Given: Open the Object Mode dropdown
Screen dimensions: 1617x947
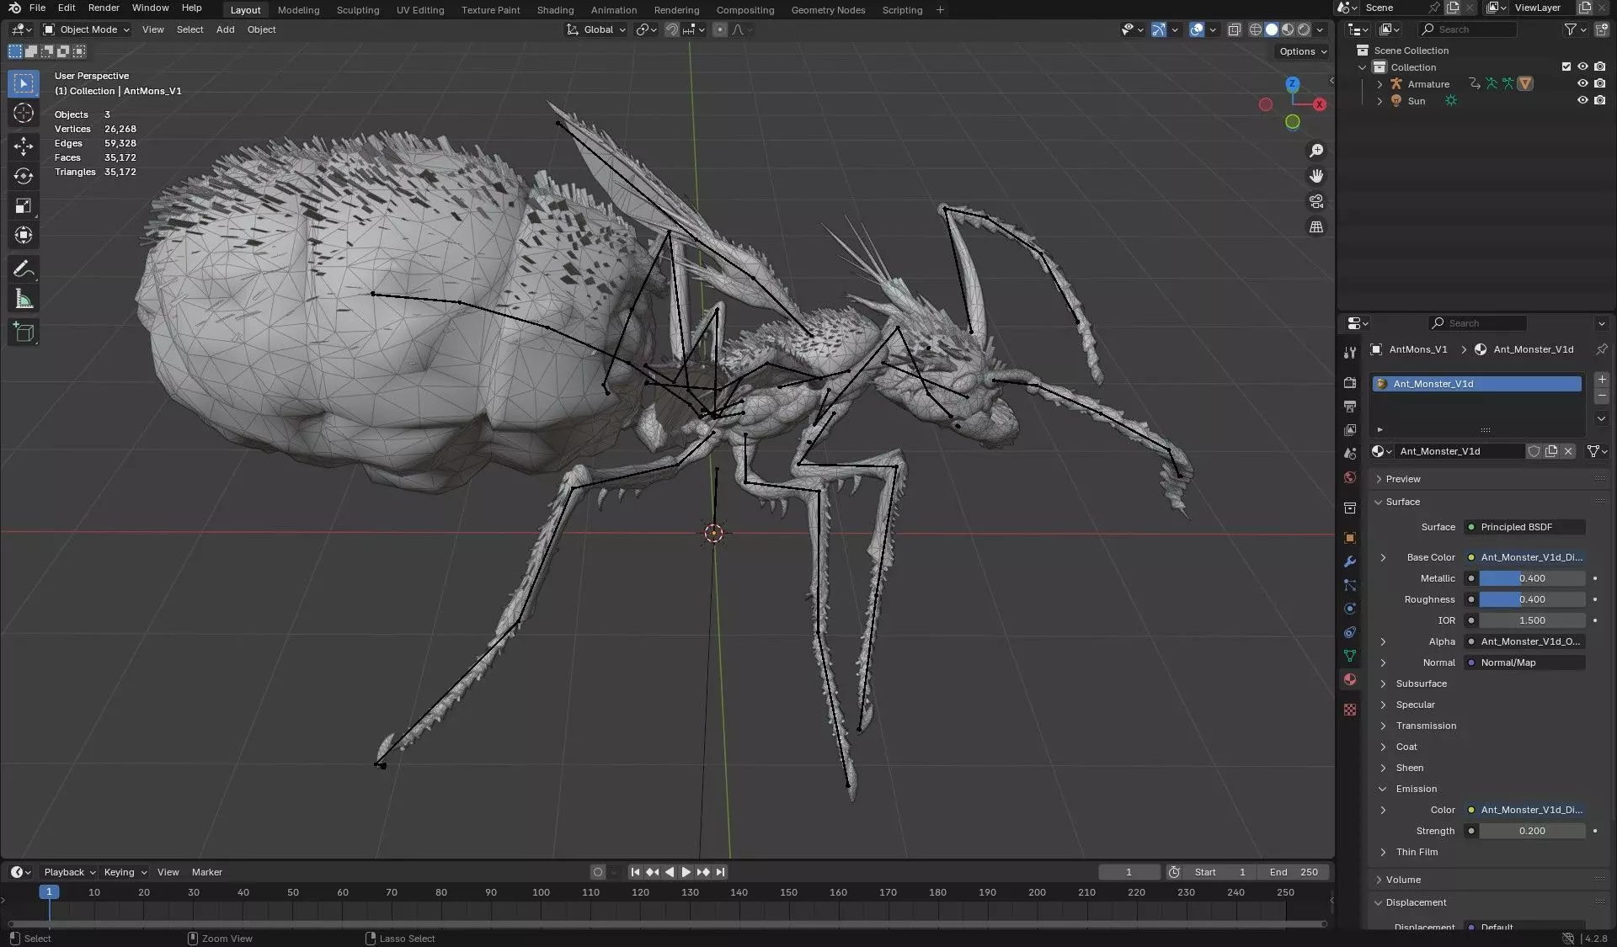Looking at the screenshot, I should [87, 29].
